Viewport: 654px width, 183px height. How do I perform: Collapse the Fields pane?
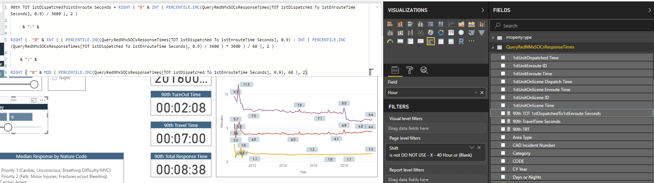click(649, 10)
